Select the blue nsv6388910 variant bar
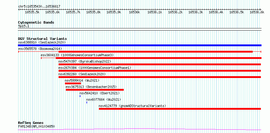Image resolution: width=270 pixels, height=133 pixels. [140, 45]
